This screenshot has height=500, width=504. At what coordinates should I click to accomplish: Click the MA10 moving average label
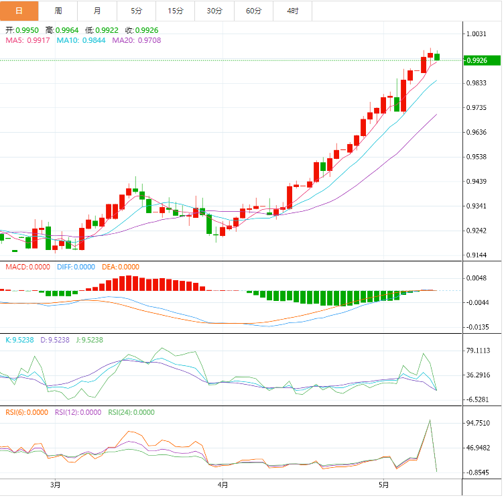click(x=80, y=40)
